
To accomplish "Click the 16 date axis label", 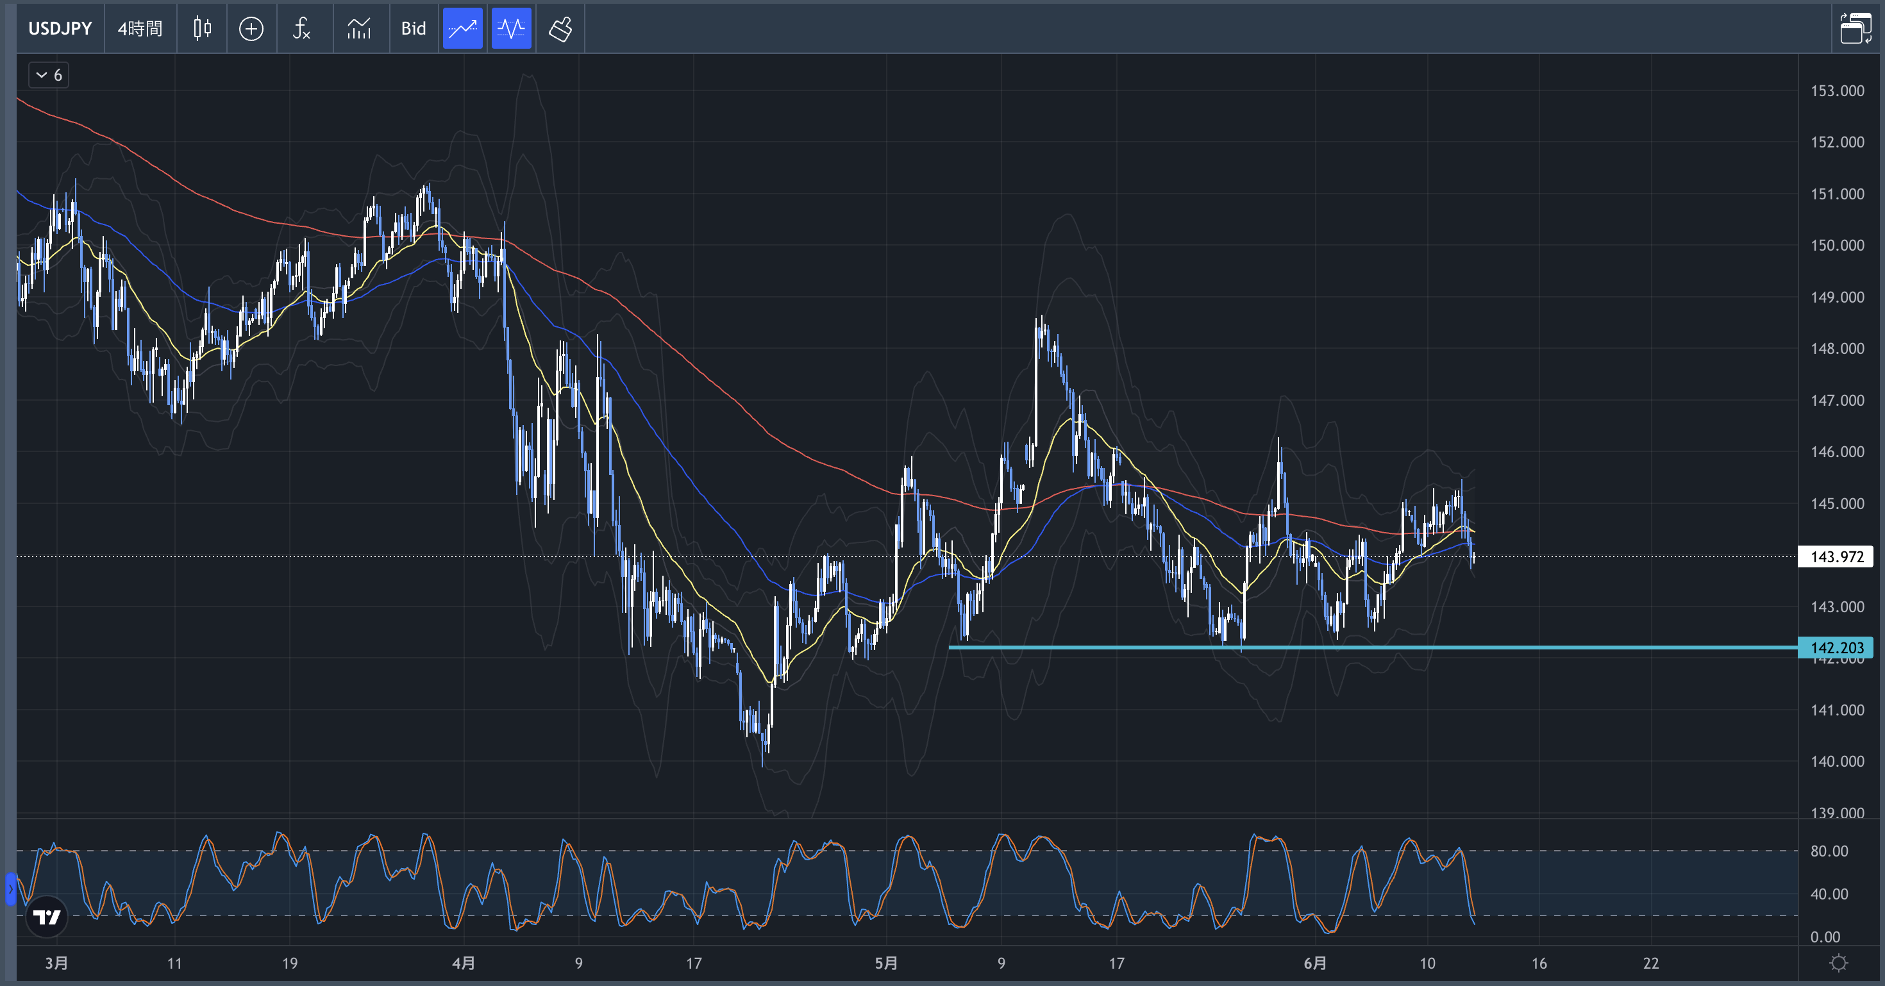I will 1539,962.
